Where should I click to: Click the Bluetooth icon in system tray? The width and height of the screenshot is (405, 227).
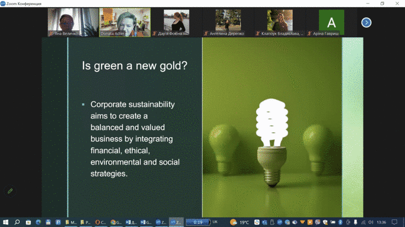point(341,222)
